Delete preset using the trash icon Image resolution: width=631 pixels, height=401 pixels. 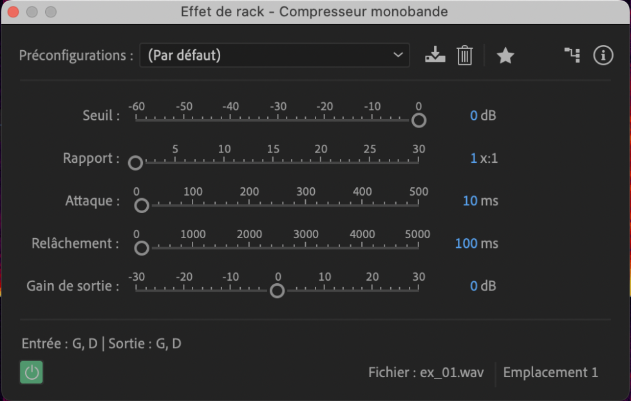click(464, 55)
